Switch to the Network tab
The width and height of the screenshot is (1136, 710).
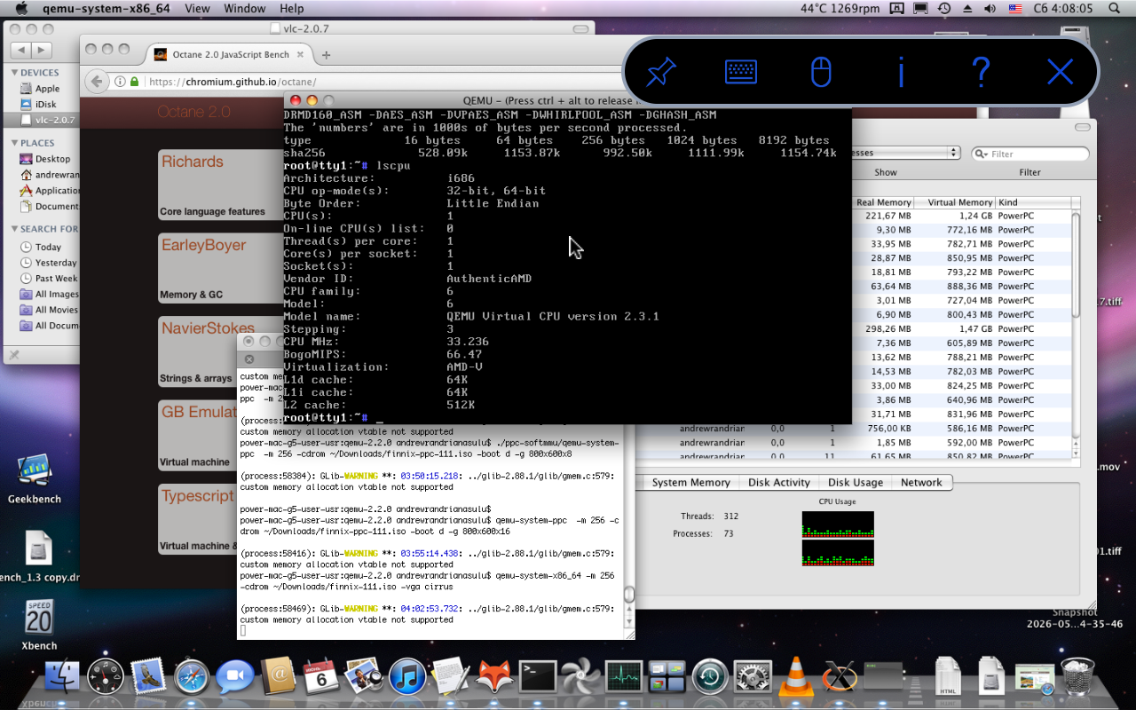click(921, 483)
